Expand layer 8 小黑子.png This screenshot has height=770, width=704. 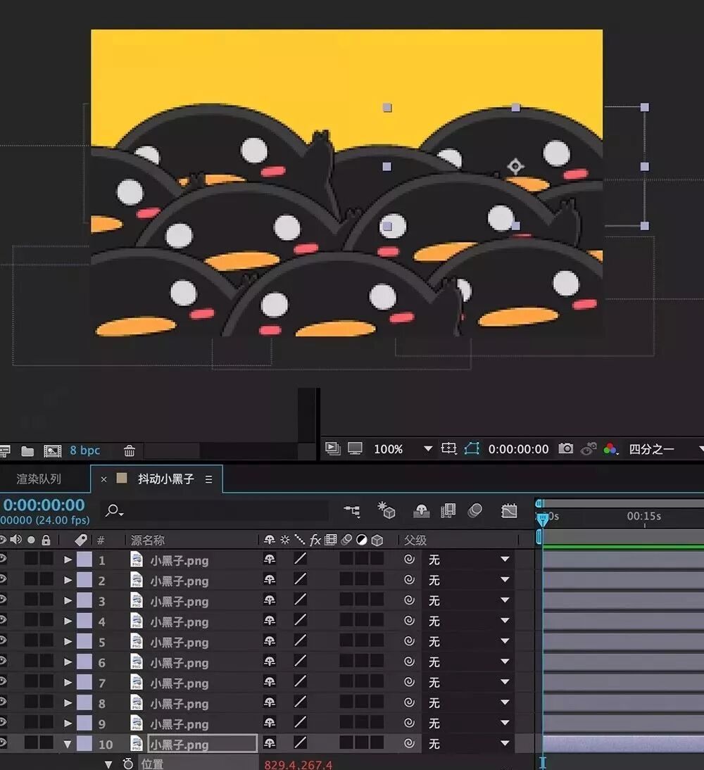click(x=68, y=702)
